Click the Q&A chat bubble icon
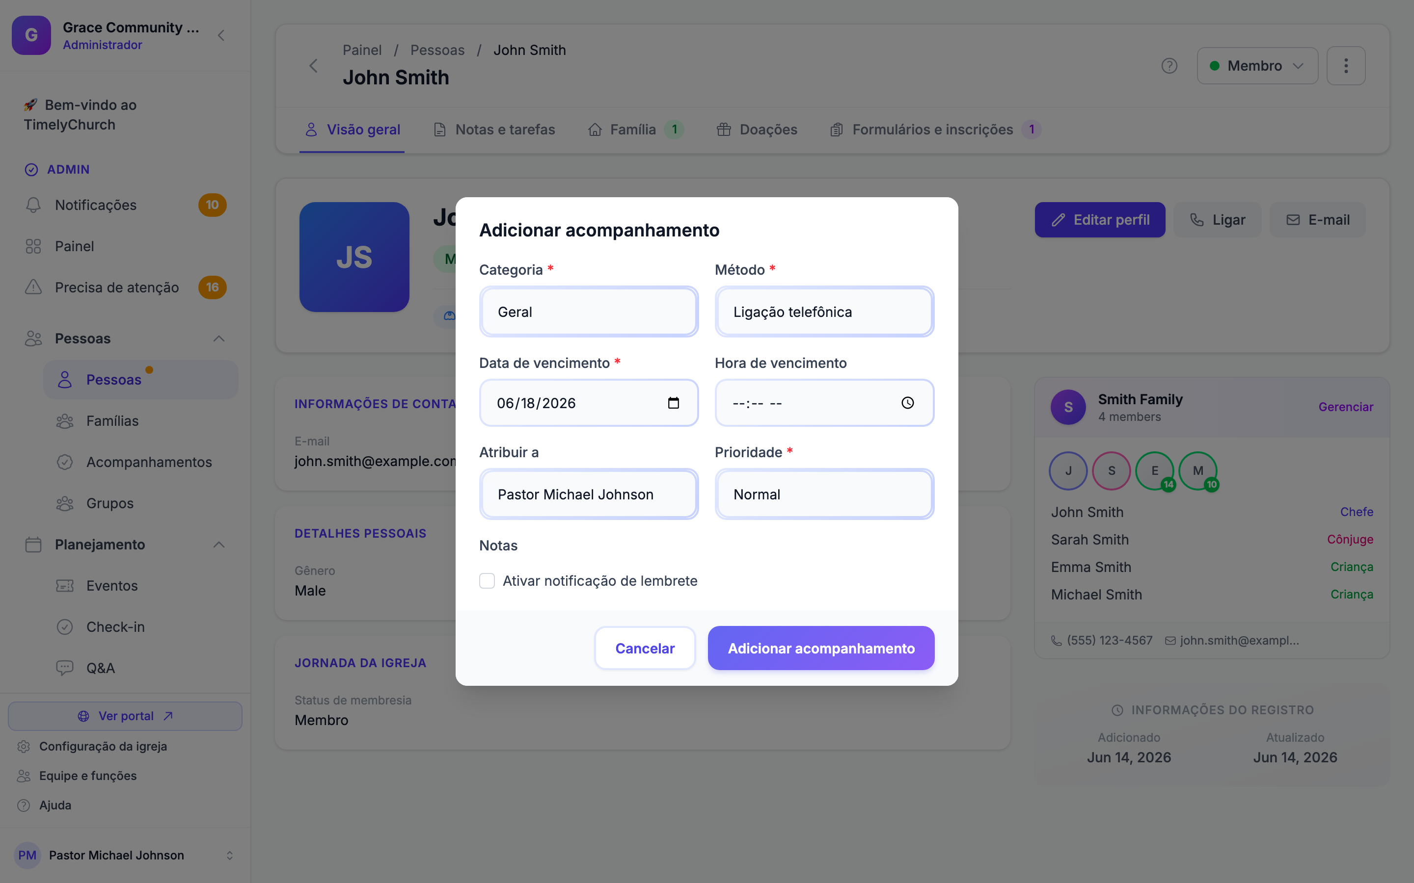The width and height of the screenshot is (1414, 883). (65, 668)
